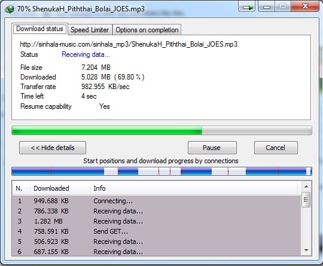
Task: Click the disabled maximize button
Action: (x=283, y=7)
